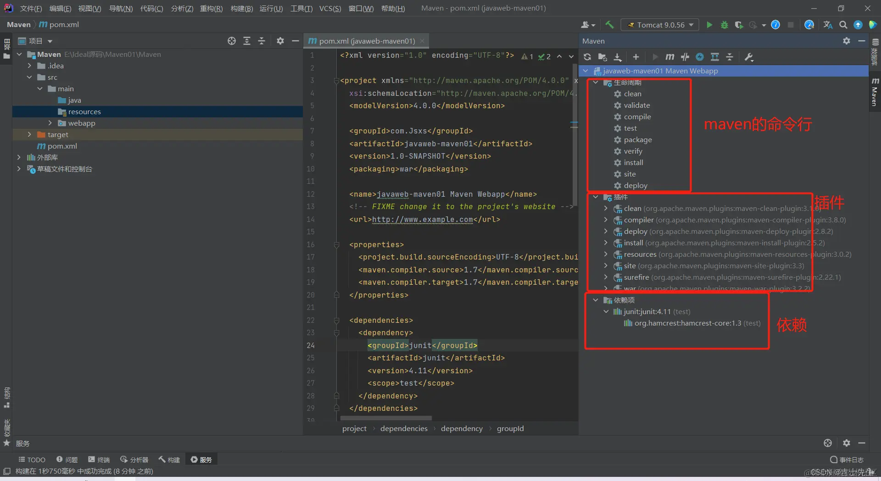Viewport: 881px width, 481px height.
Task: Toggle Skip Tests mode in Maven toolbar
Action: point(700,57)
